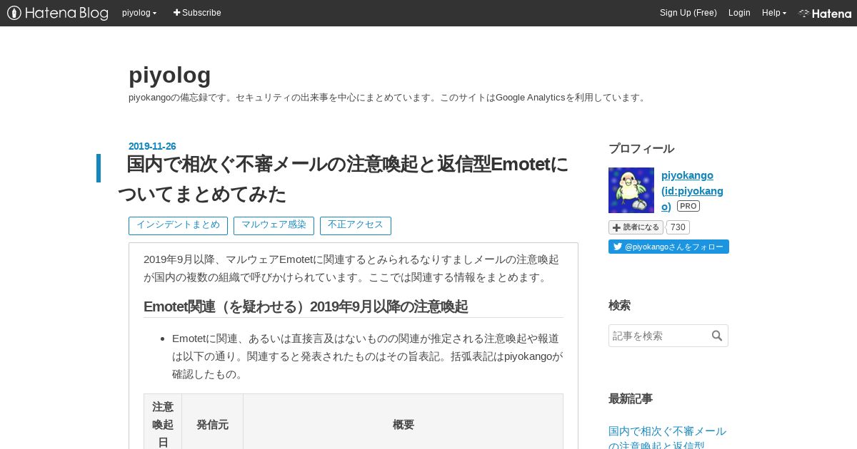The height and width of the screenshot is (449, 857).
Task: Open the 2019-11-26 date archive link
Action: tap(152, 146)
